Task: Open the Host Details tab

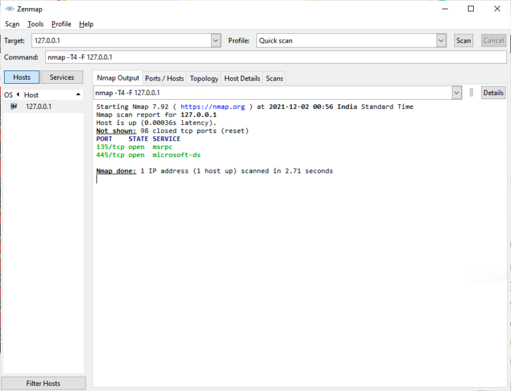Action: coord(242,78)
